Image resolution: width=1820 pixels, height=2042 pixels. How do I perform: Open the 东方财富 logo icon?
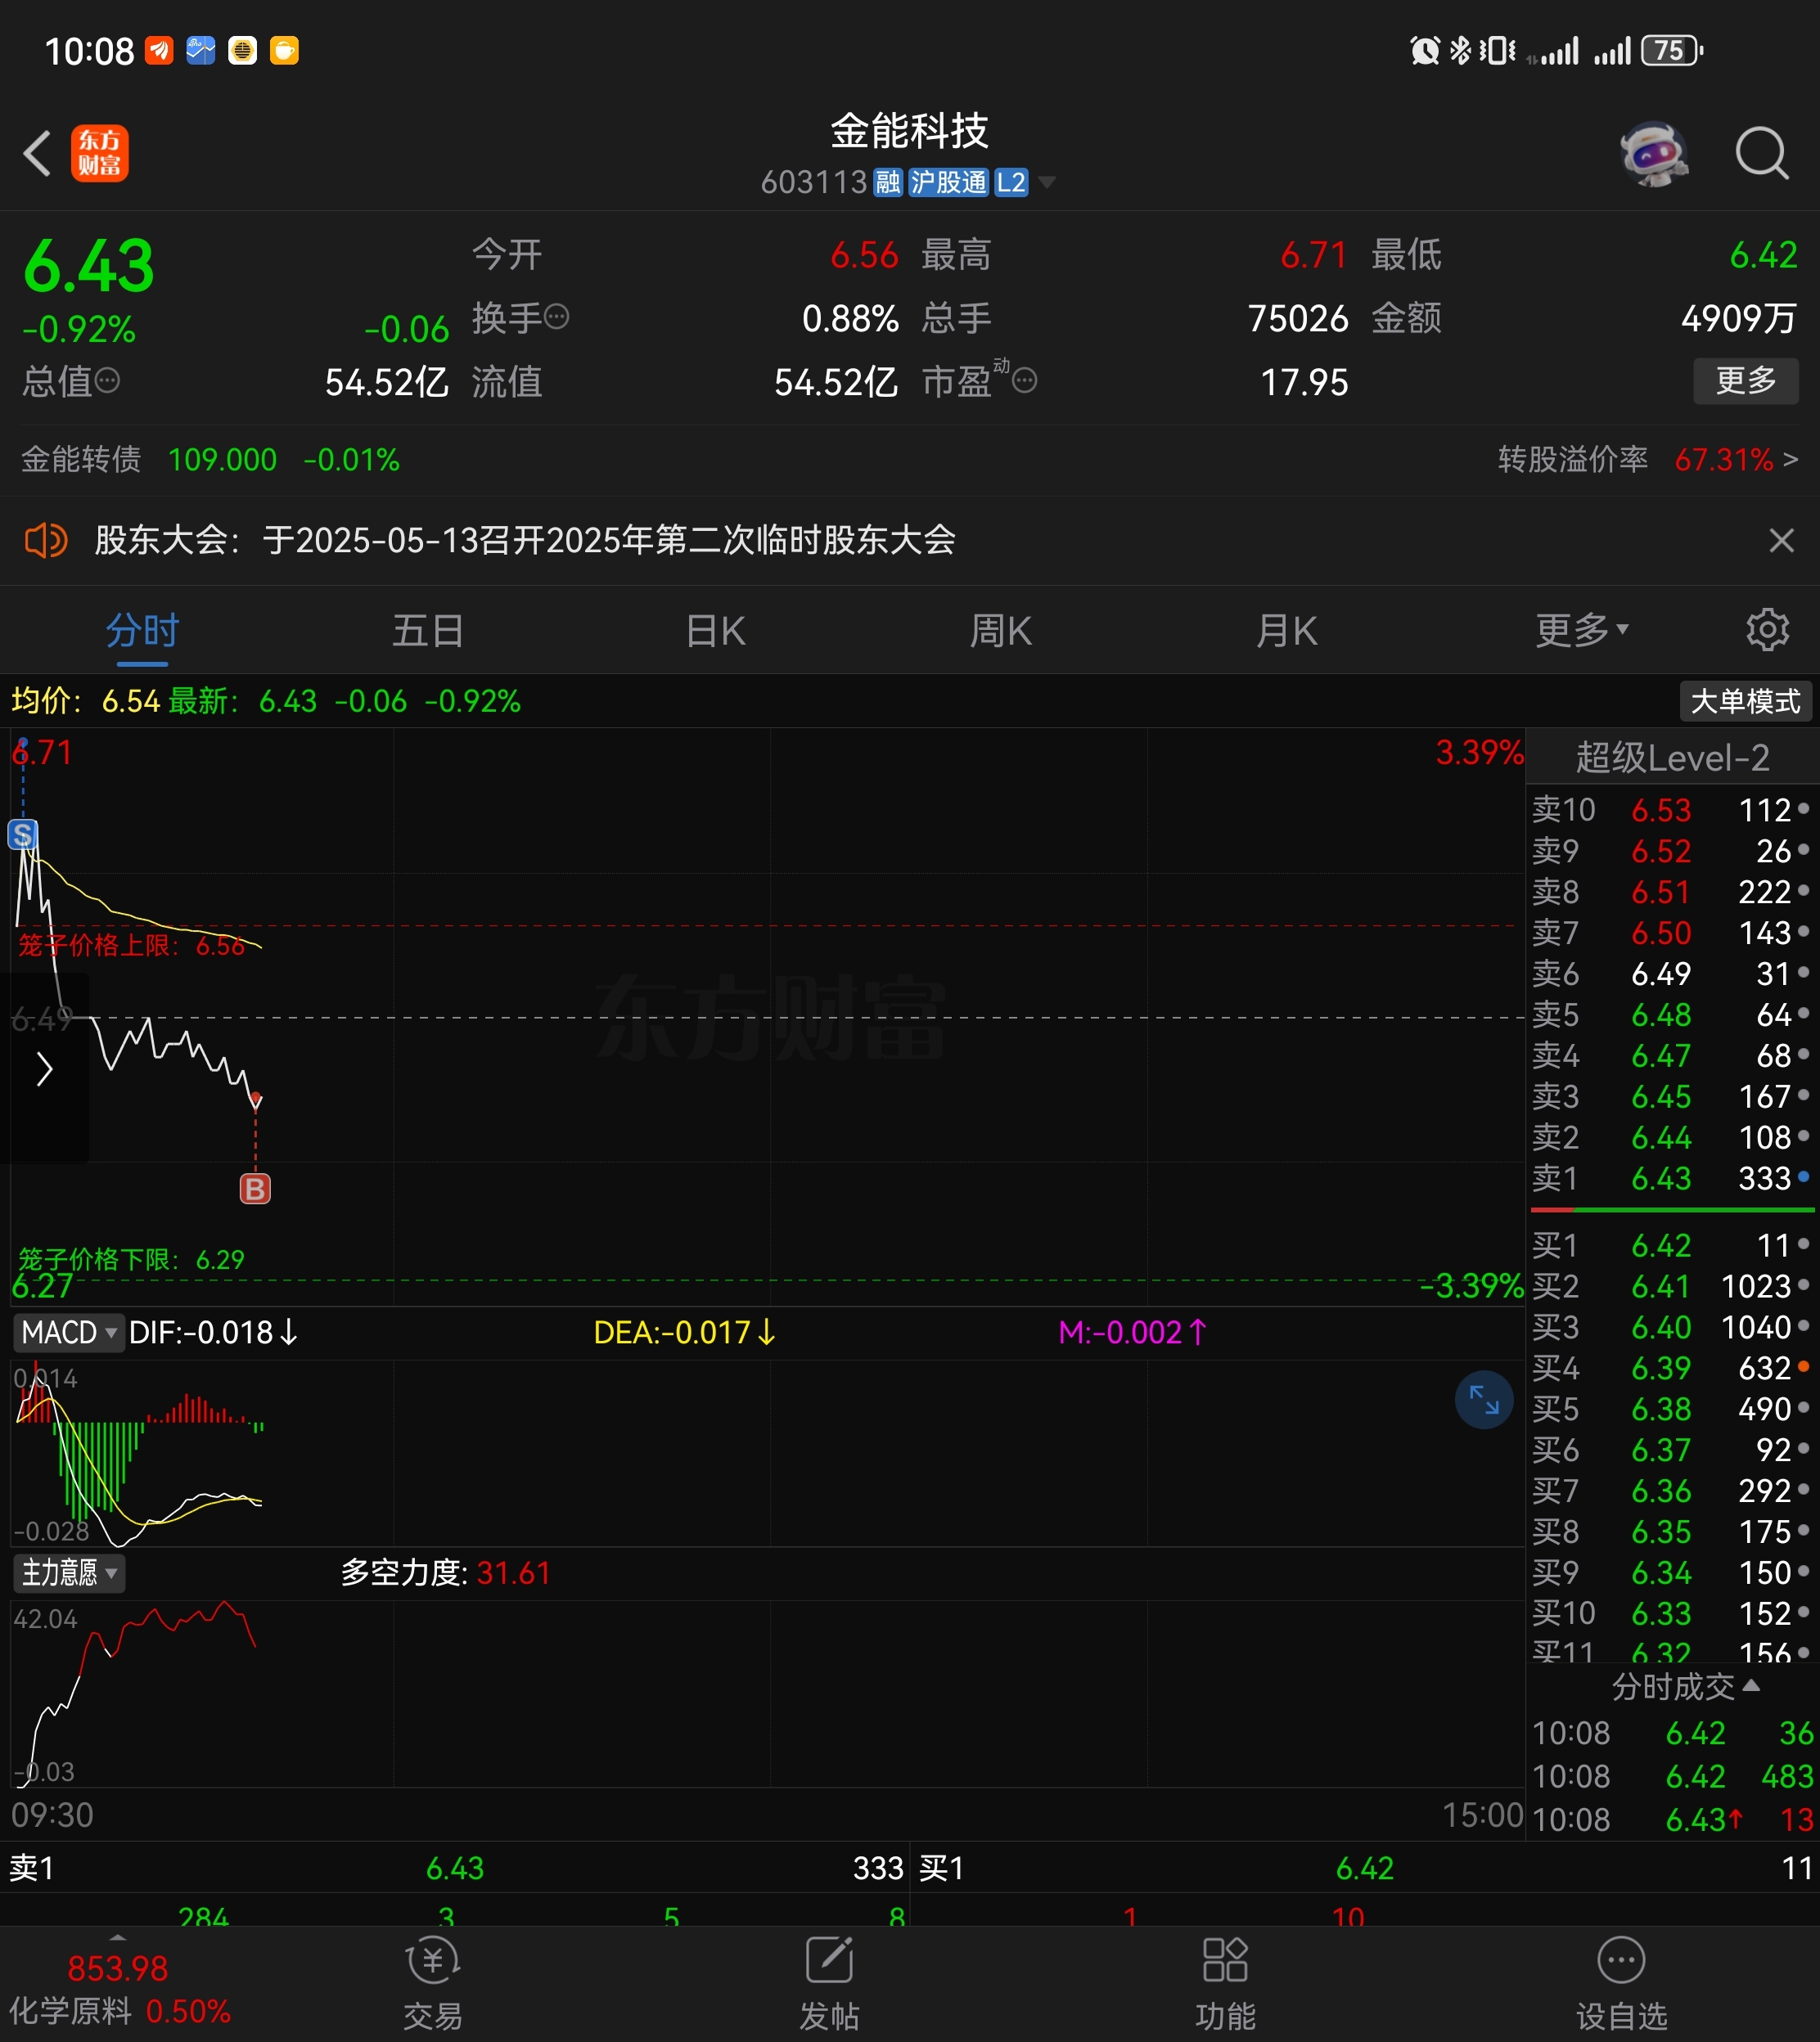click(100, 153)
